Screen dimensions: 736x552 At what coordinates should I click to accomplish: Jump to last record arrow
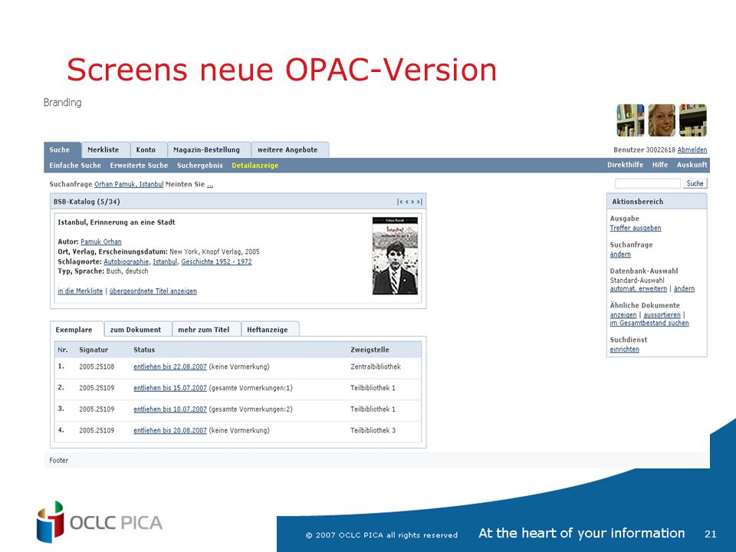(x=419, y=202)
